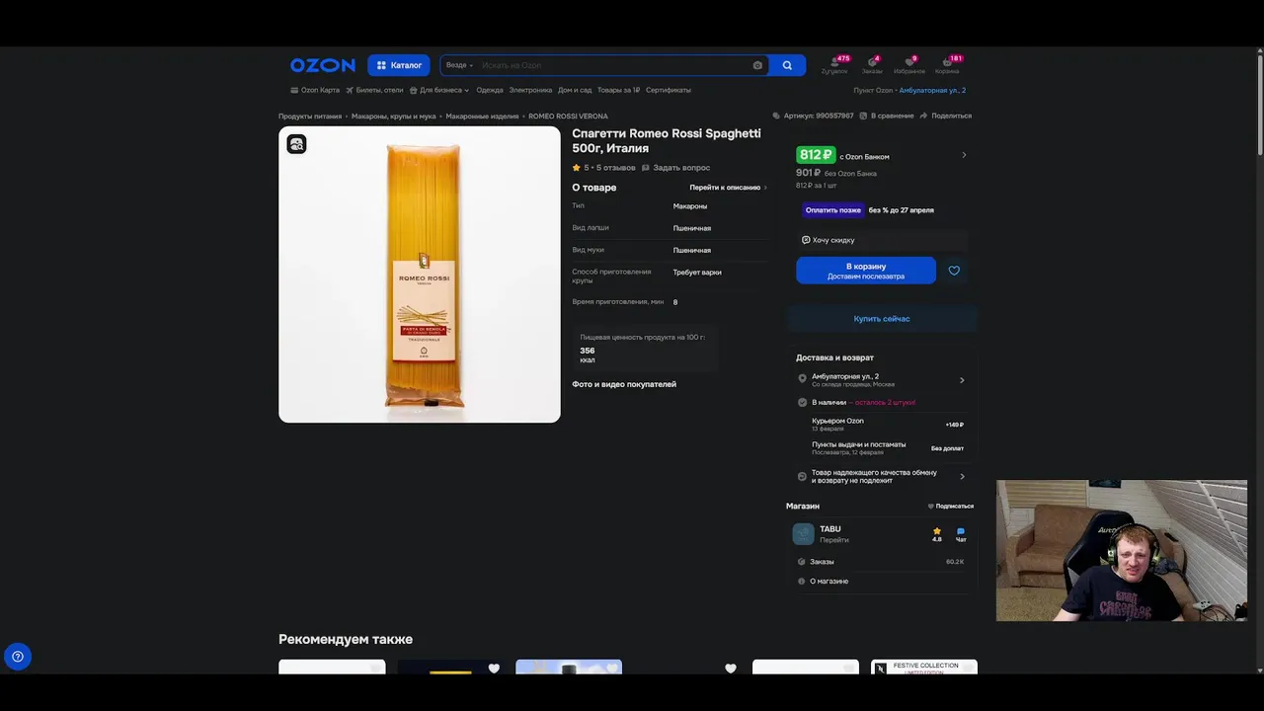Open ROMEO ROSSI VERONA breadcrumb
Viewport: 1264px width, 711px height.
[x=568, y=117]
